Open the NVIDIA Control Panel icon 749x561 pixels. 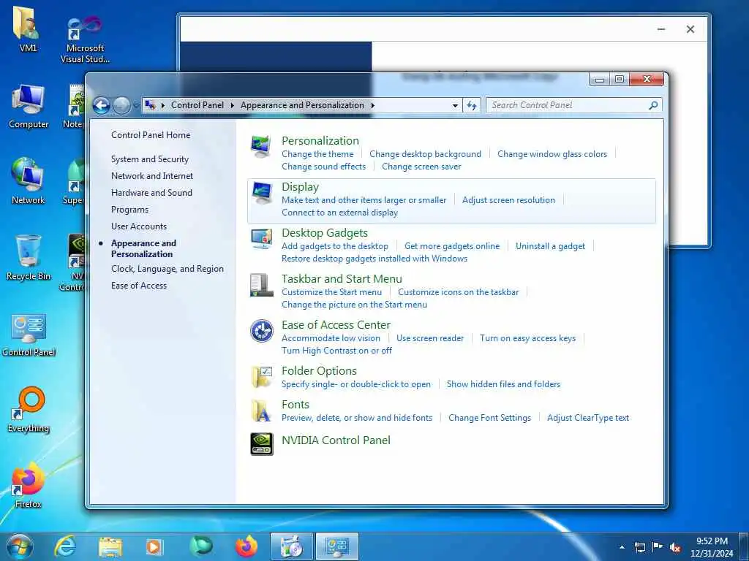pyautogui.click(x=262, y=444)
